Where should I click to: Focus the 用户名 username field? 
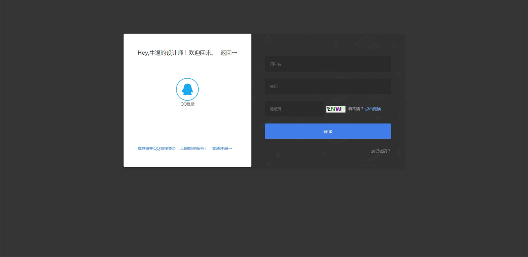[328, 64]
